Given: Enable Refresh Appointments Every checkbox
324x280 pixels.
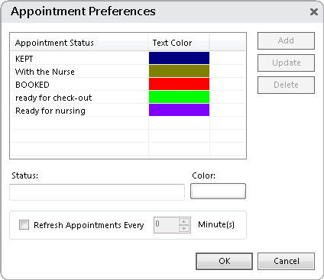Looking at the screenshot, I should click(24, 225).
